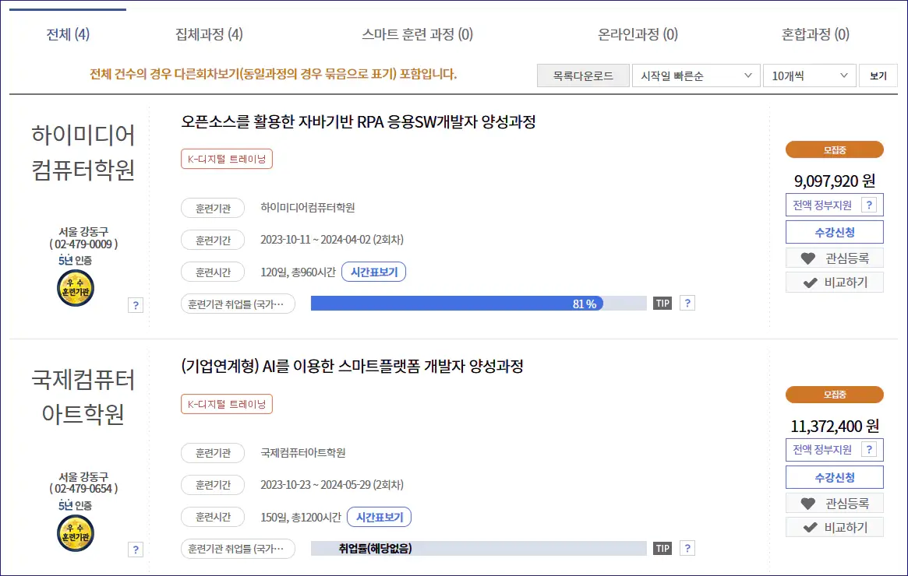Apply for the RPA course via 수강신청

point(834,231)
